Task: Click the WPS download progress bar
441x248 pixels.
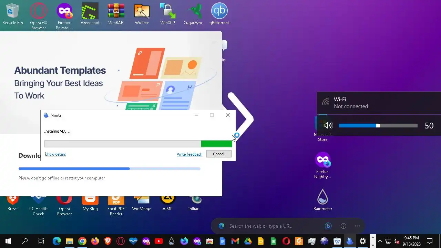Action: (109, 169)
